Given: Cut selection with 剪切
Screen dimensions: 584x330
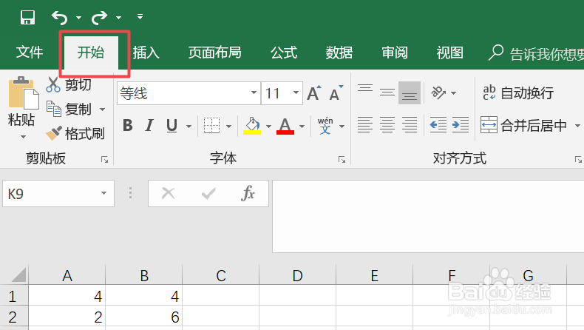Looking at the screenshot, I should pyautogui.click(x=69, y=84).
